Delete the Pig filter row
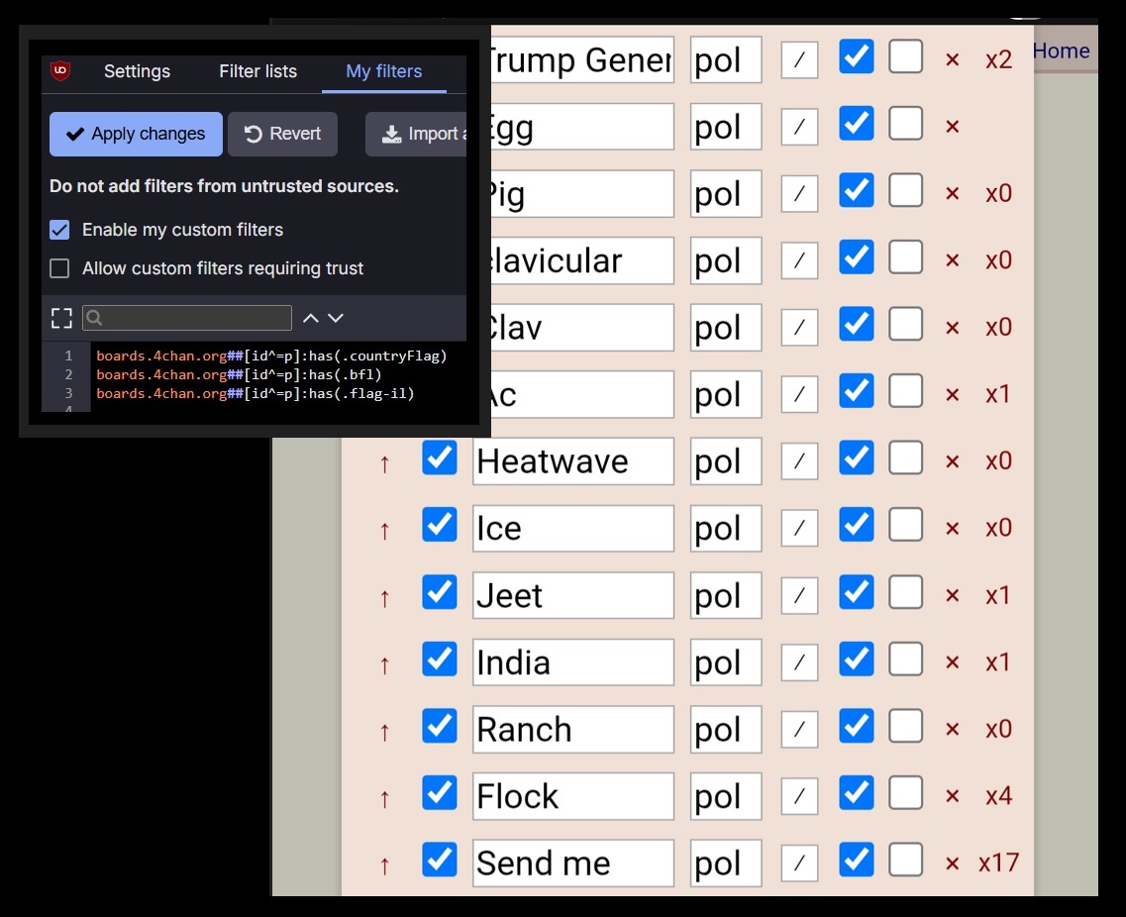The width and height of the screenshot is (1126, 917). pyautogui.click(x=953, y=194)
